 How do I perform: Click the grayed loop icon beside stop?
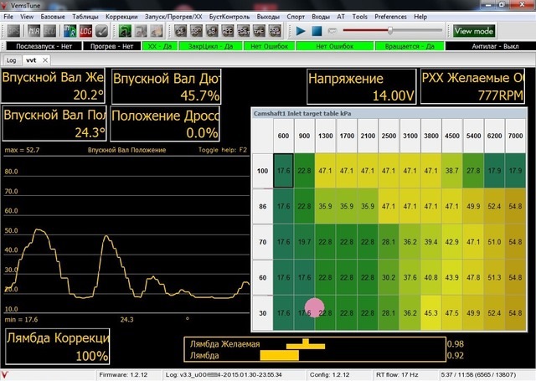(x=332, y=31)
